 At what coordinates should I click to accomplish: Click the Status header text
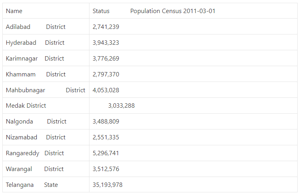click(x=101, y=11)
